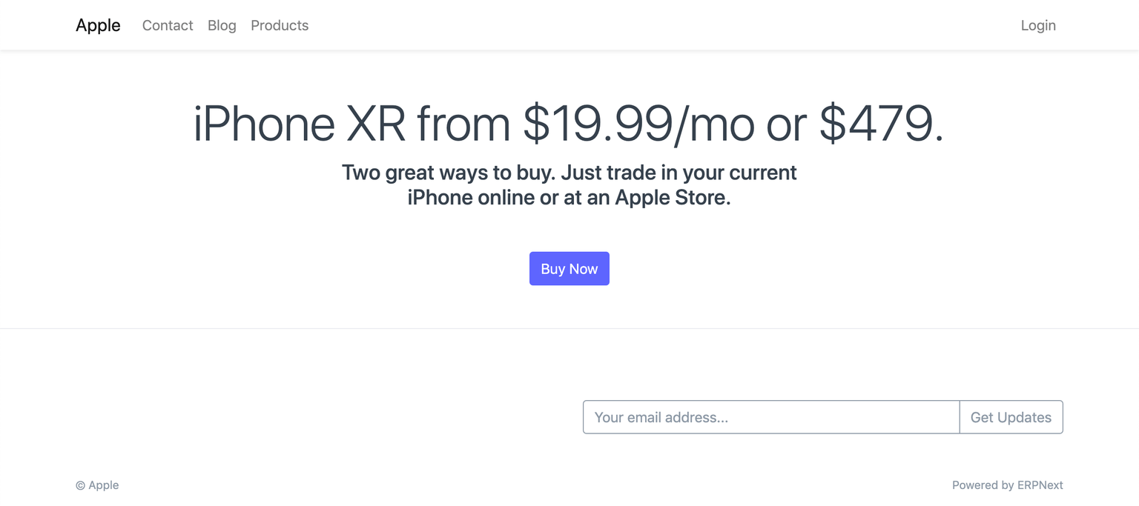
Task: Click the Buy Now button
Action: point(569,268)
